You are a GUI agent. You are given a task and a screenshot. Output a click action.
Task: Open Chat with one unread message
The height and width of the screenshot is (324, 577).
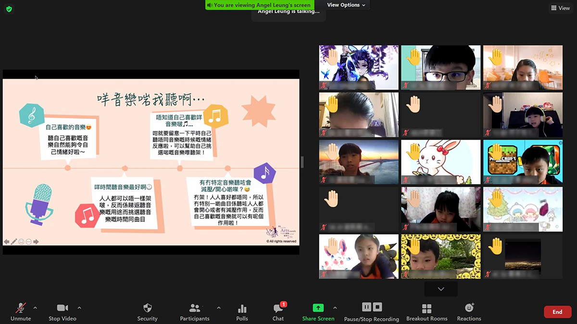point(278,312)
